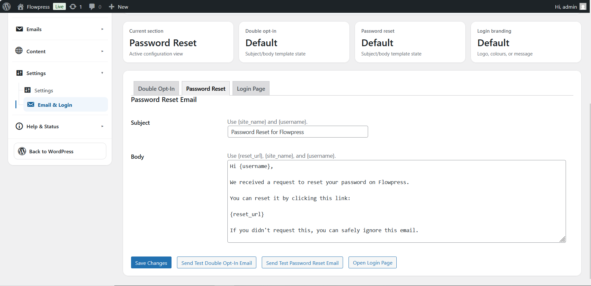
Task: Open the Settings sub-item in sidebar
Action: click(x=44, y=90)
